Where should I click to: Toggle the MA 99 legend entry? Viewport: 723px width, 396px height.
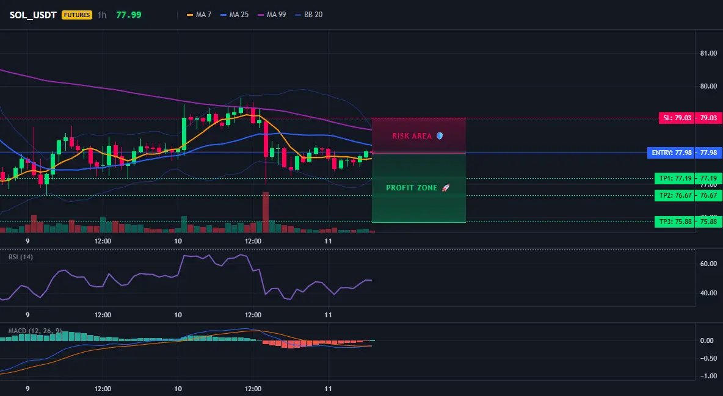(272, 15)
